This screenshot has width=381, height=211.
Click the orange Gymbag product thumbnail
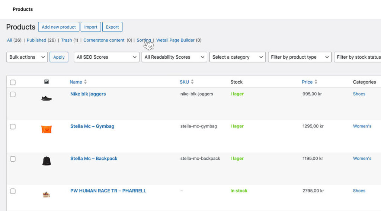coord(47,129)
